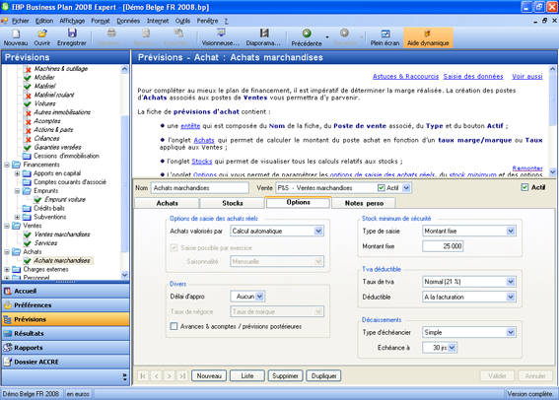The height and width of the screenshot is (400, 559).
Task: Click the Supprimer button
Action: pyautogui.click(x=285, y=375)
